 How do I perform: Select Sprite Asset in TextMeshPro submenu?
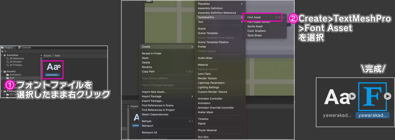coord(255,26)
